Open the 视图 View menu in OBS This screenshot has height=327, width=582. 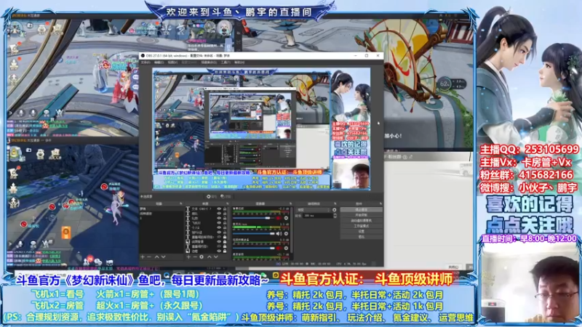(x=172, y=62)
